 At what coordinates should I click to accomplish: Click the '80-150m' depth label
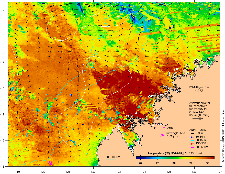tap(201, 140)
